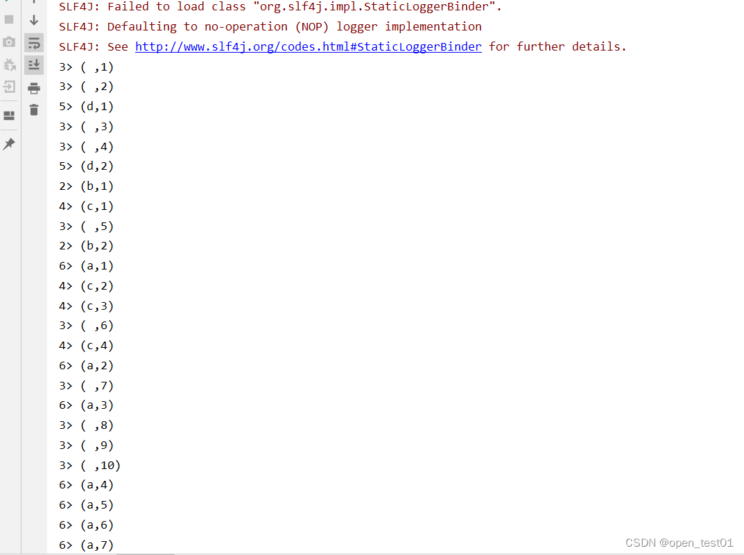
Task: Click output line '3> ( ,5)'
Action: click(x=87, y=226)
